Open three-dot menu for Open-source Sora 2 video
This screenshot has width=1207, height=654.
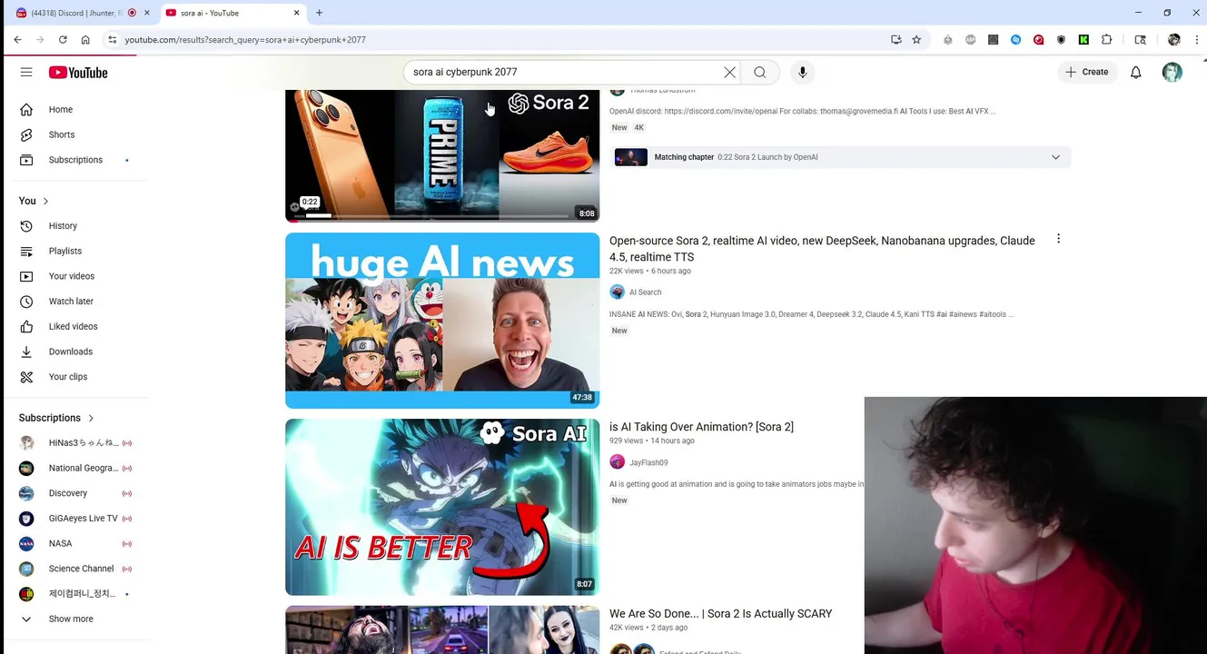coord(1058,239)
